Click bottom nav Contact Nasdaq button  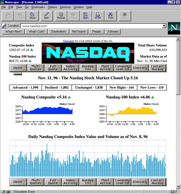tap(158, 182)
